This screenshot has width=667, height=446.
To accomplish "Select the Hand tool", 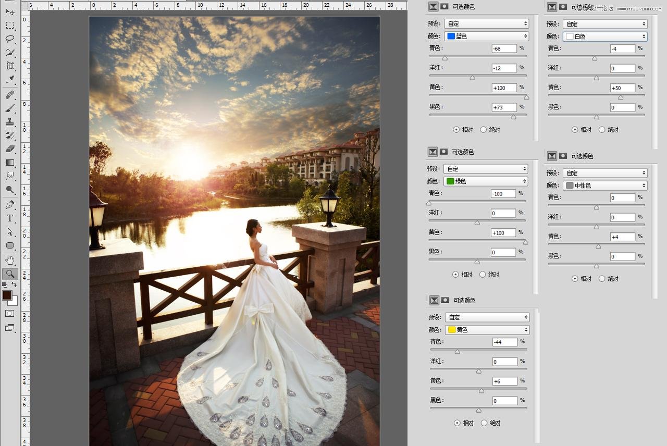I will (10, 260).
